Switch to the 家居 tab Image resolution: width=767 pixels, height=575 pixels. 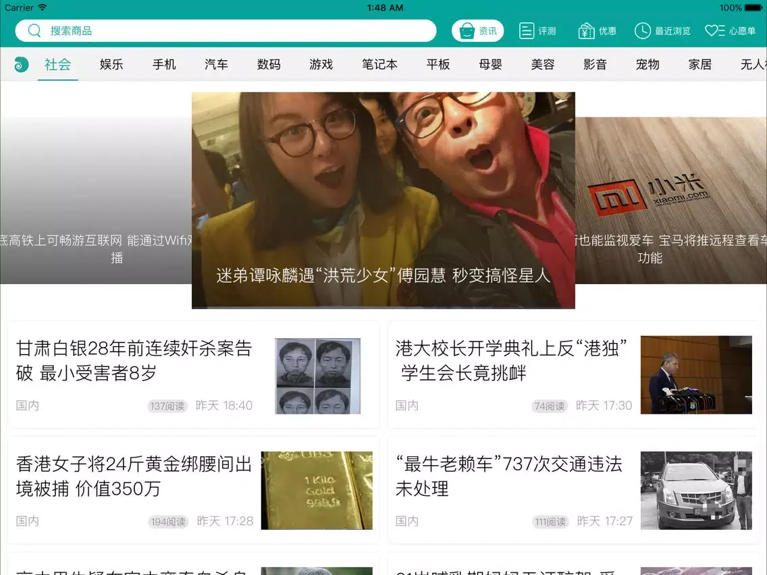pos(699,64)
